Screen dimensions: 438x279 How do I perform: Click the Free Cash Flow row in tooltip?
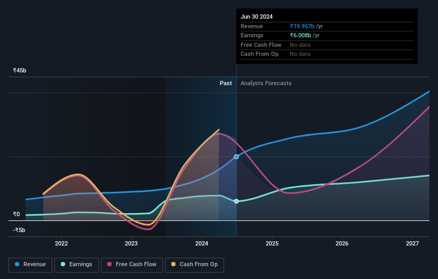pyautogui.click(x=327, y=45)
